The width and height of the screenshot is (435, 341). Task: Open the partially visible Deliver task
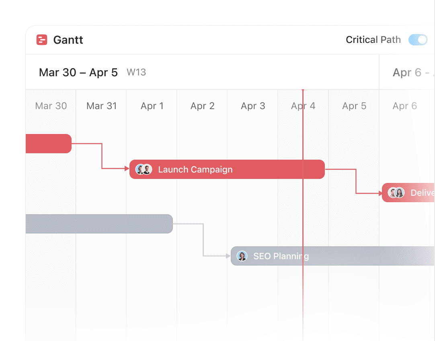408,193
